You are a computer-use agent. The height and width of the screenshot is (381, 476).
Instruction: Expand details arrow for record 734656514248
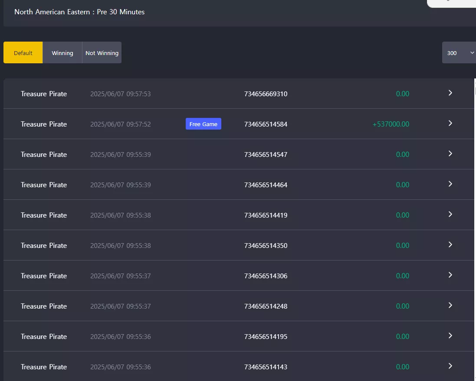pos(450,305)
